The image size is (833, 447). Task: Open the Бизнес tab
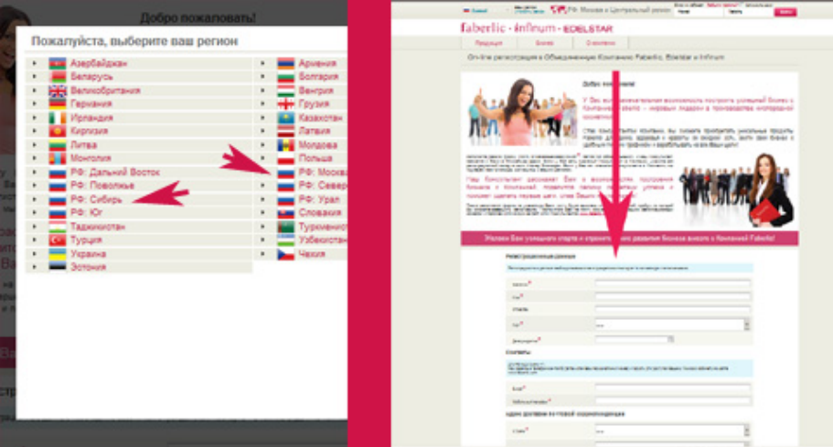click(x=545, y=43)
